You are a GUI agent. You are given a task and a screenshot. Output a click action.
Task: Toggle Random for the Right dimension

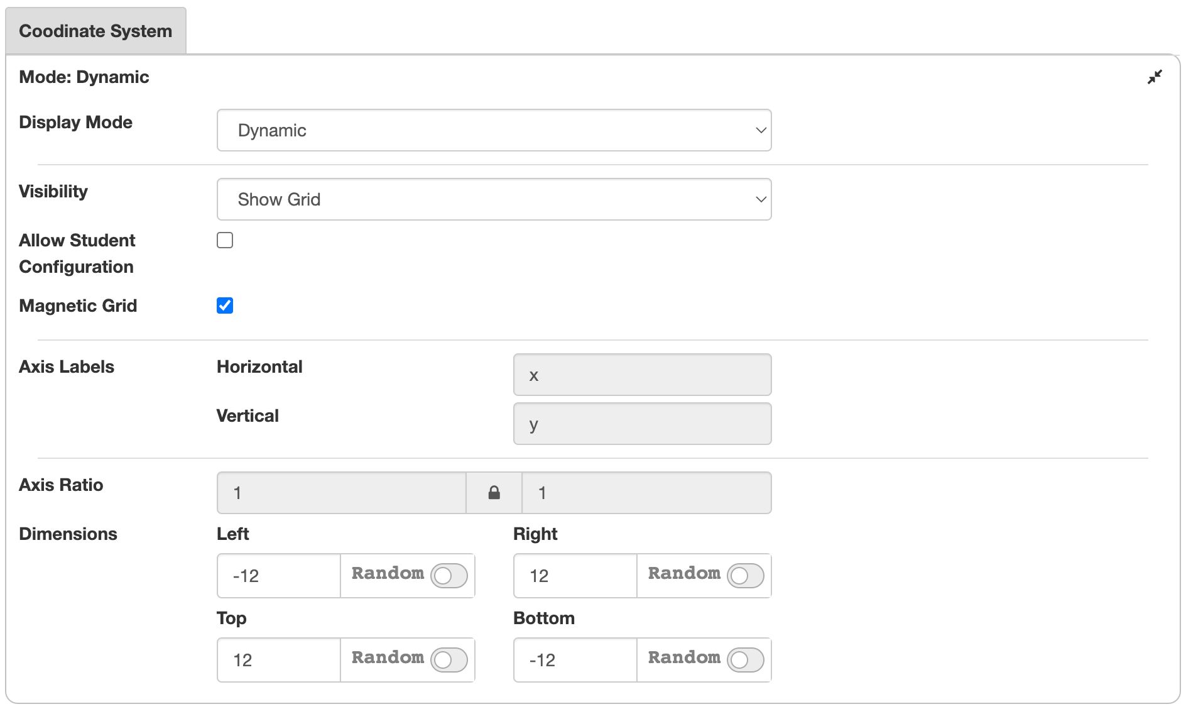744,575
